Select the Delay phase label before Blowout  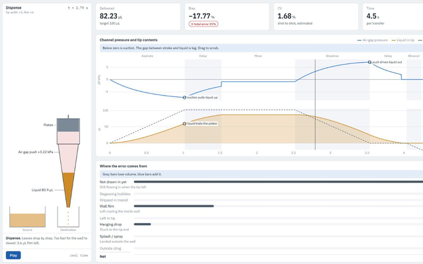point(388,56)
